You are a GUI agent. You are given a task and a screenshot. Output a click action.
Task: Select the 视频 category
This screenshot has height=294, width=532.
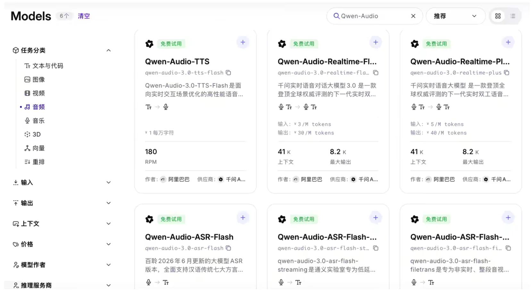tap(35, 93)
